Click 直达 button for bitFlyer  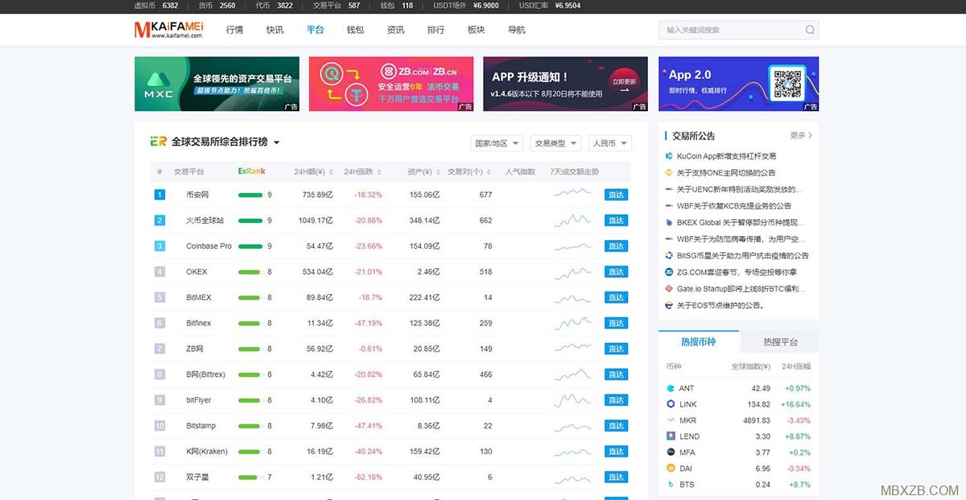(616, 400)
